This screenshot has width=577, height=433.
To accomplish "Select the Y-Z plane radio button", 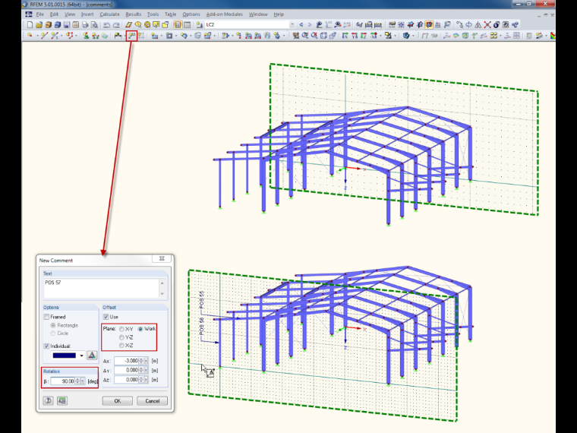I will [x=121, y=337].
